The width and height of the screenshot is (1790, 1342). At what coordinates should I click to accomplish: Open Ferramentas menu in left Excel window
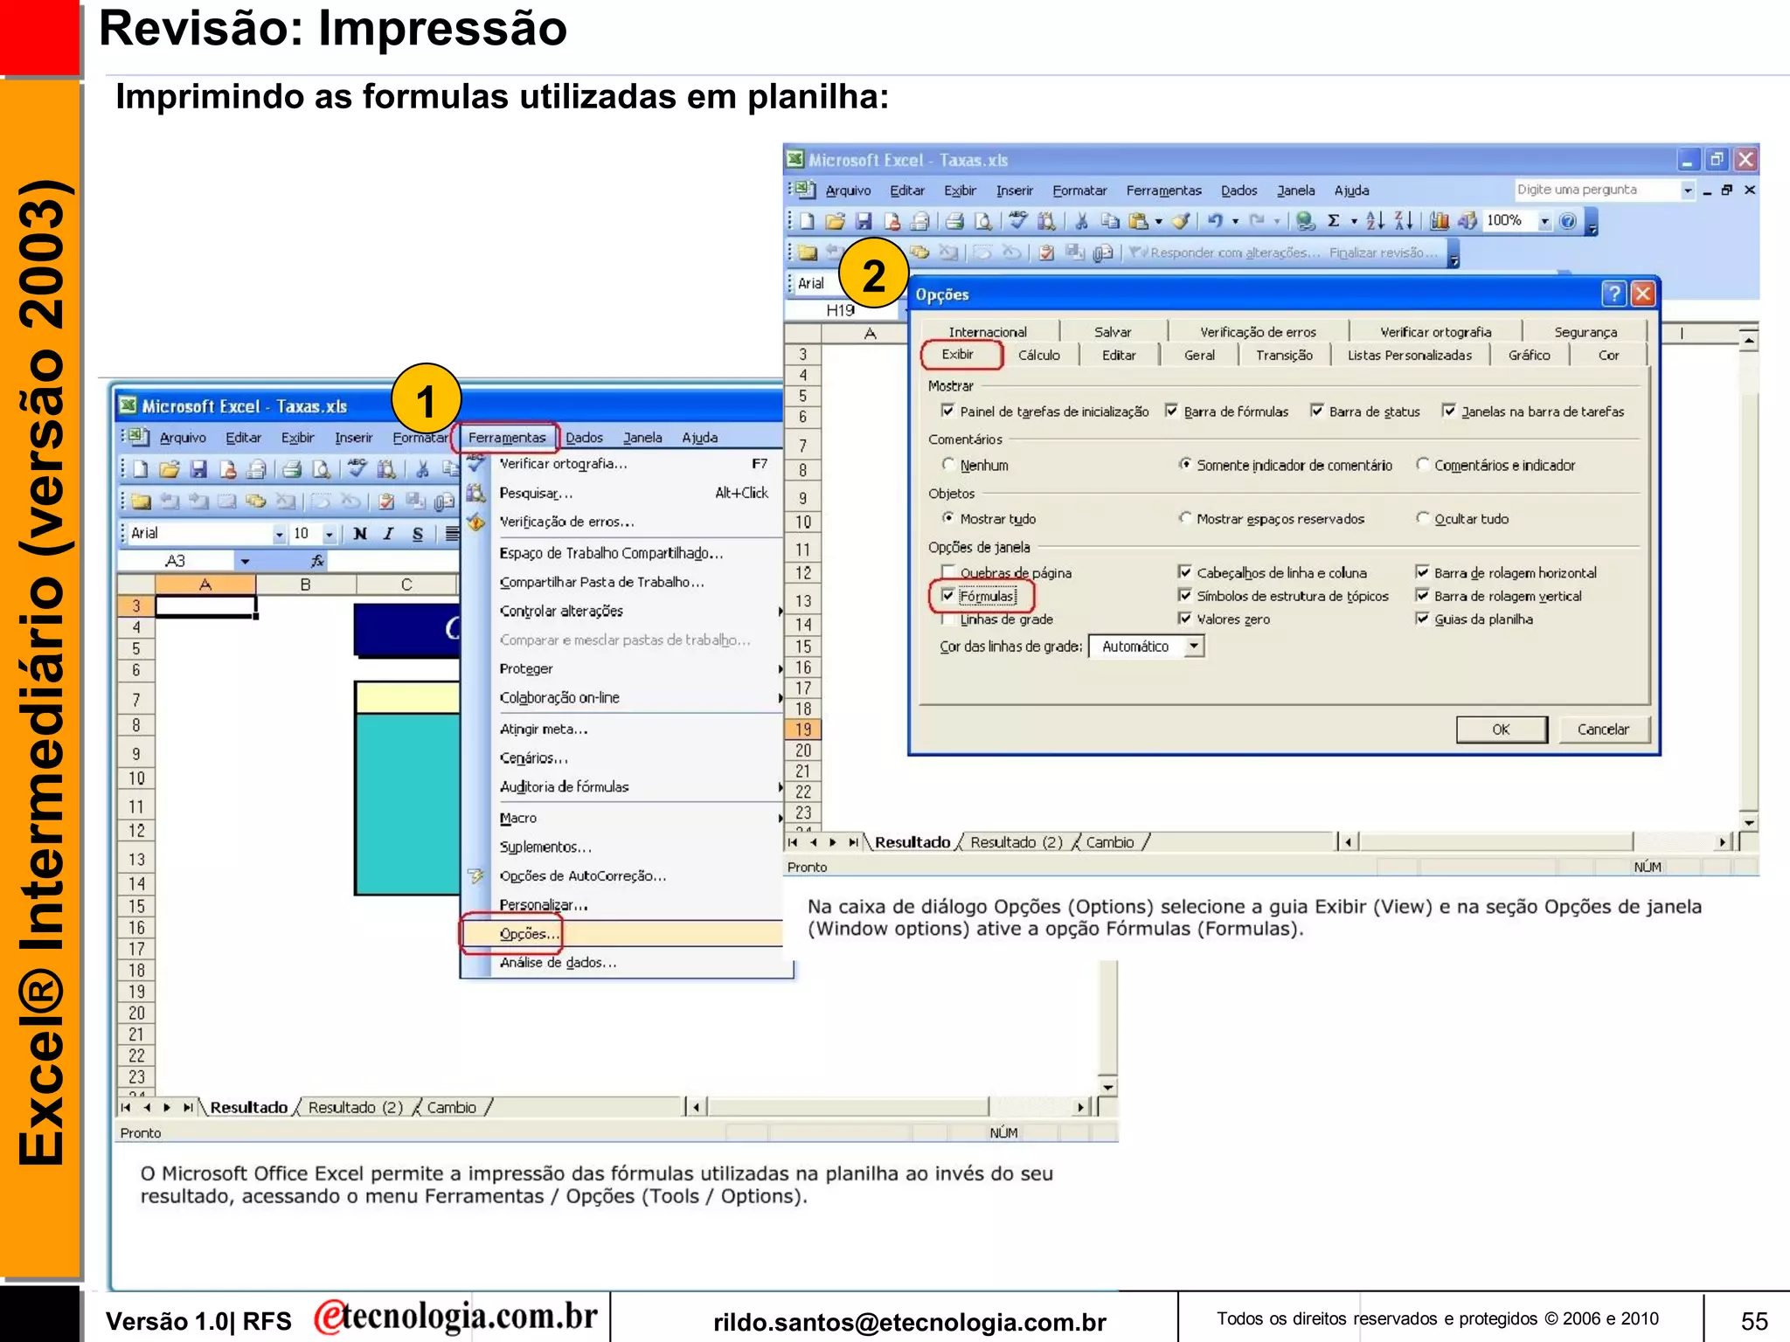point(507,437)
